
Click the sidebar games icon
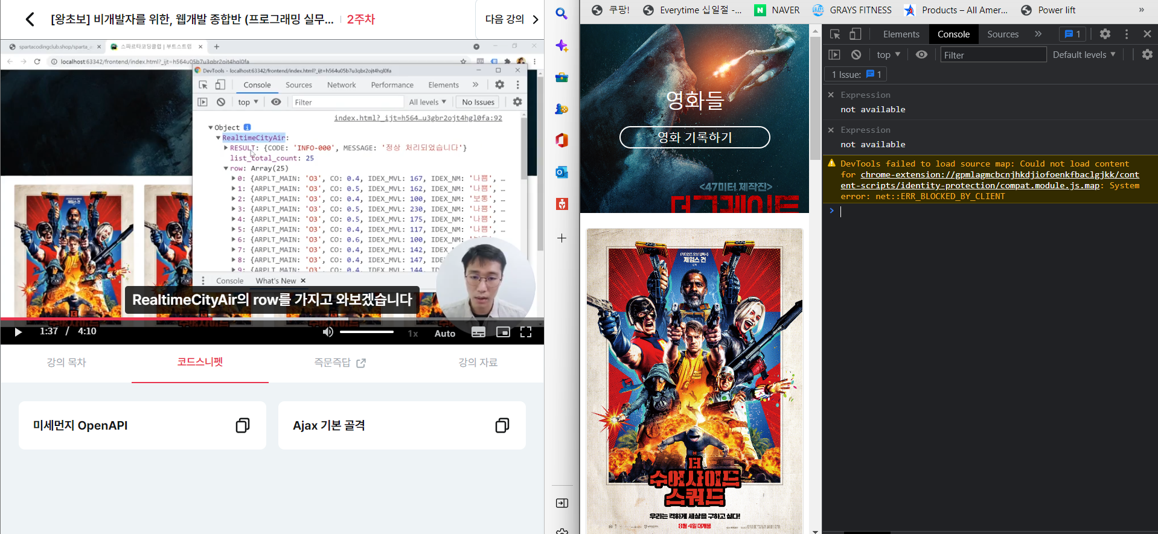pyautogui.click(x=561, y=109)
